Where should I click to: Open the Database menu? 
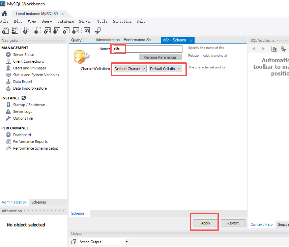click(65, 21)
